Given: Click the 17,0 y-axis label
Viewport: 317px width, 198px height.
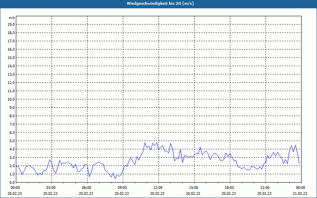Looking at the screenshot, I should point(11,41).
